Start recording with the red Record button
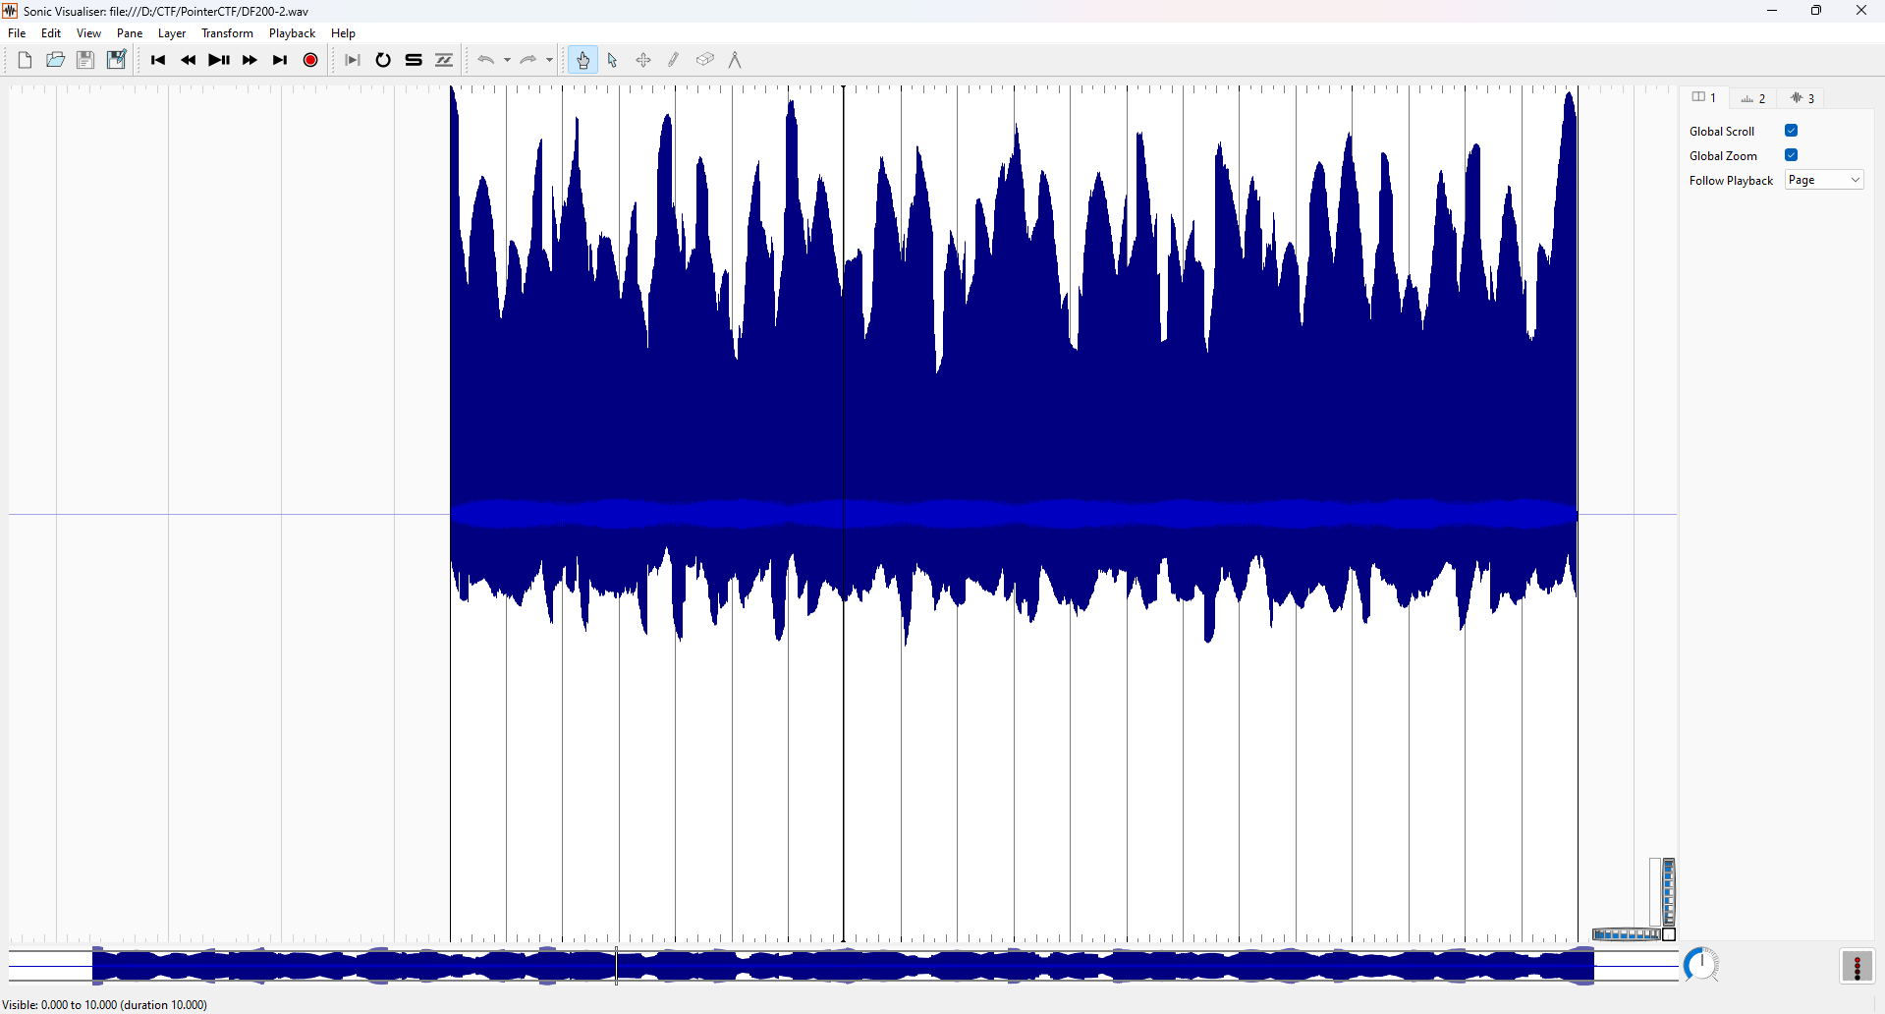 tap(309, 60)
